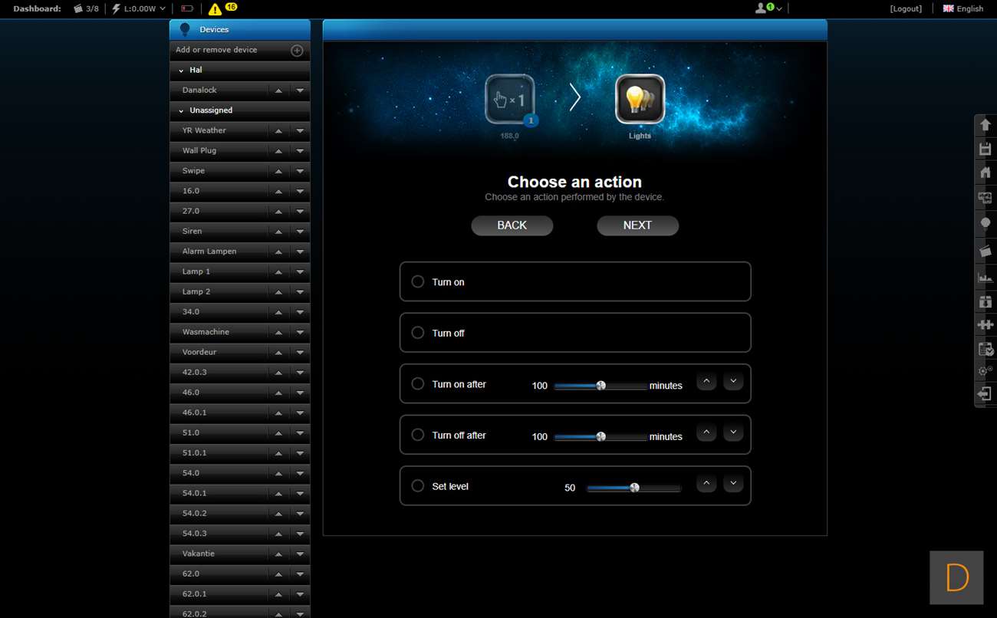
Task: Select device 27.0 in the list
Action: click(191, 212)
